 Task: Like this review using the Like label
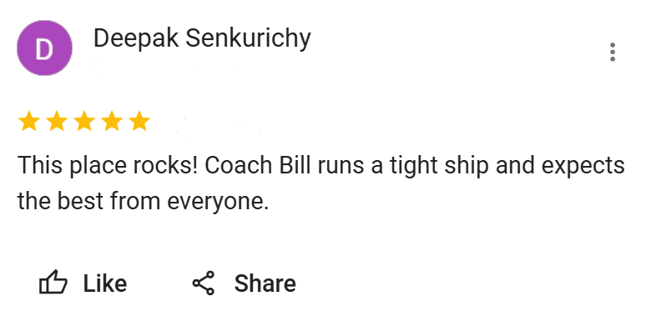(105, 283)
